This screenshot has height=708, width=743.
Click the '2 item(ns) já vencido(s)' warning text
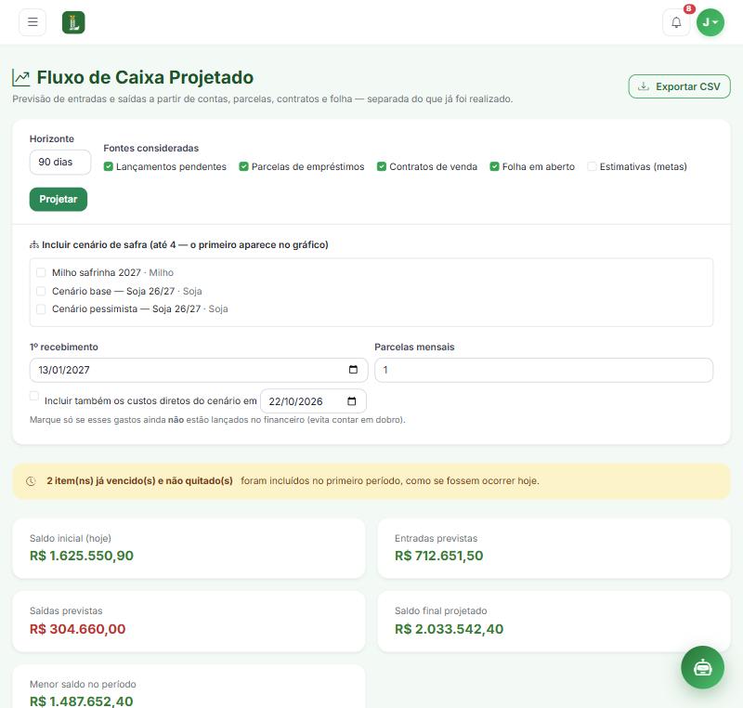140,480
